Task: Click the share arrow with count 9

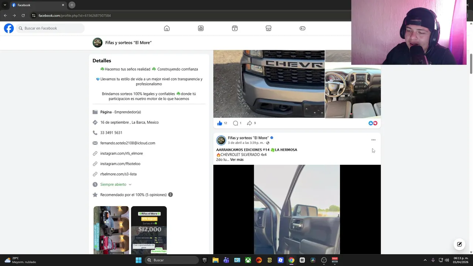Action: point(249,123)
